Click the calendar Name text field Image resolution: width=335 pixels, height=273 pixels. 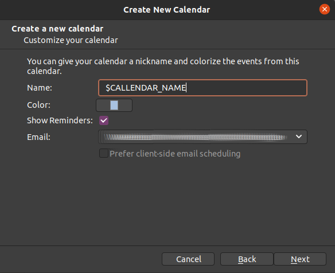tap(202, 88)
